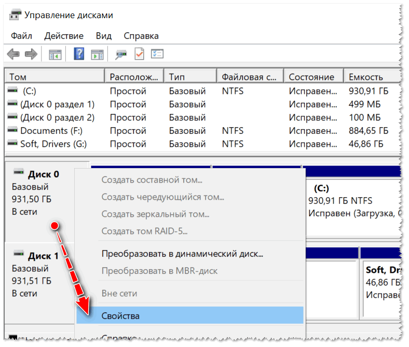This screenshot has width=409, height=347.
Task: Click the checklist settings toolbar icon
Action: (157, 54)
